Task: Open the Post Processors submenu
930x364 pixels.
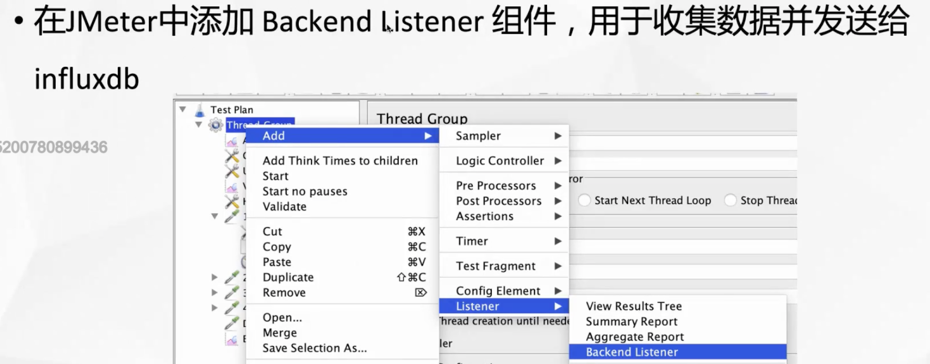Action: [504, 201]
